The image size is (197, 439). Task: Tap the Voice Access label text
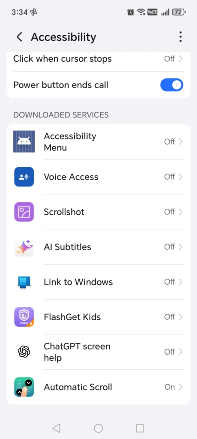[71, 177]
